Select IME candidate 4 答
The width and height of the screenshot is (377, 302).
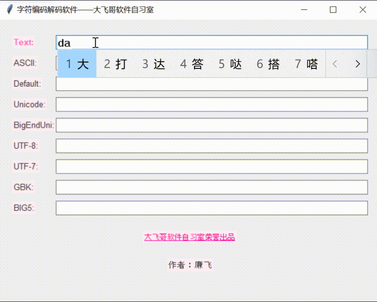[x=191, y=64]
